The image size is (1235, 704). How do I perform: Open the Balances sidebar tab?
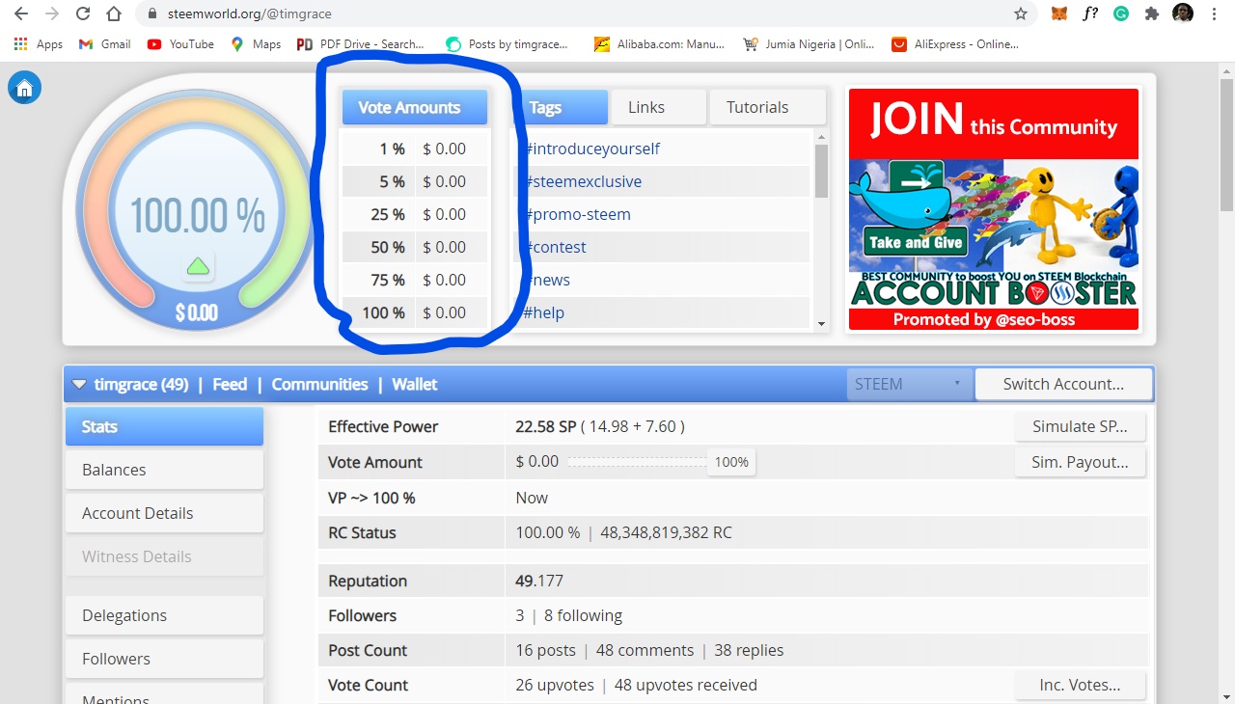164,470
